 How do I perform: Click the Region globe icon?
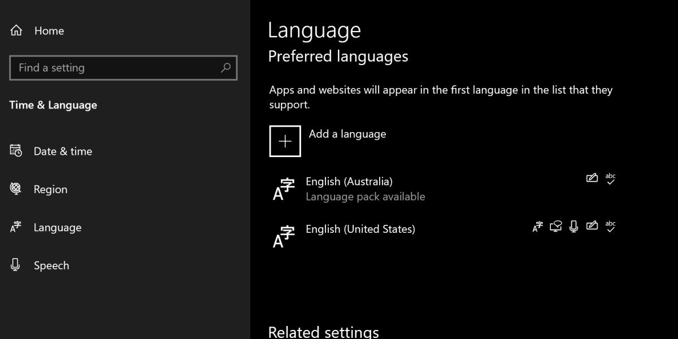coord(16,189)
